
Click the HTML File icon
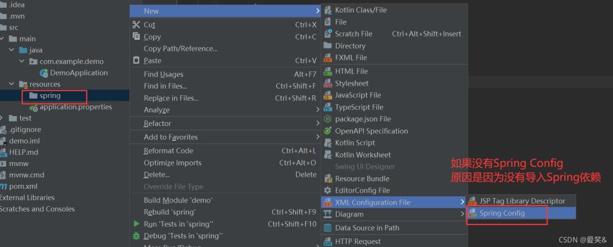[327, 72]
